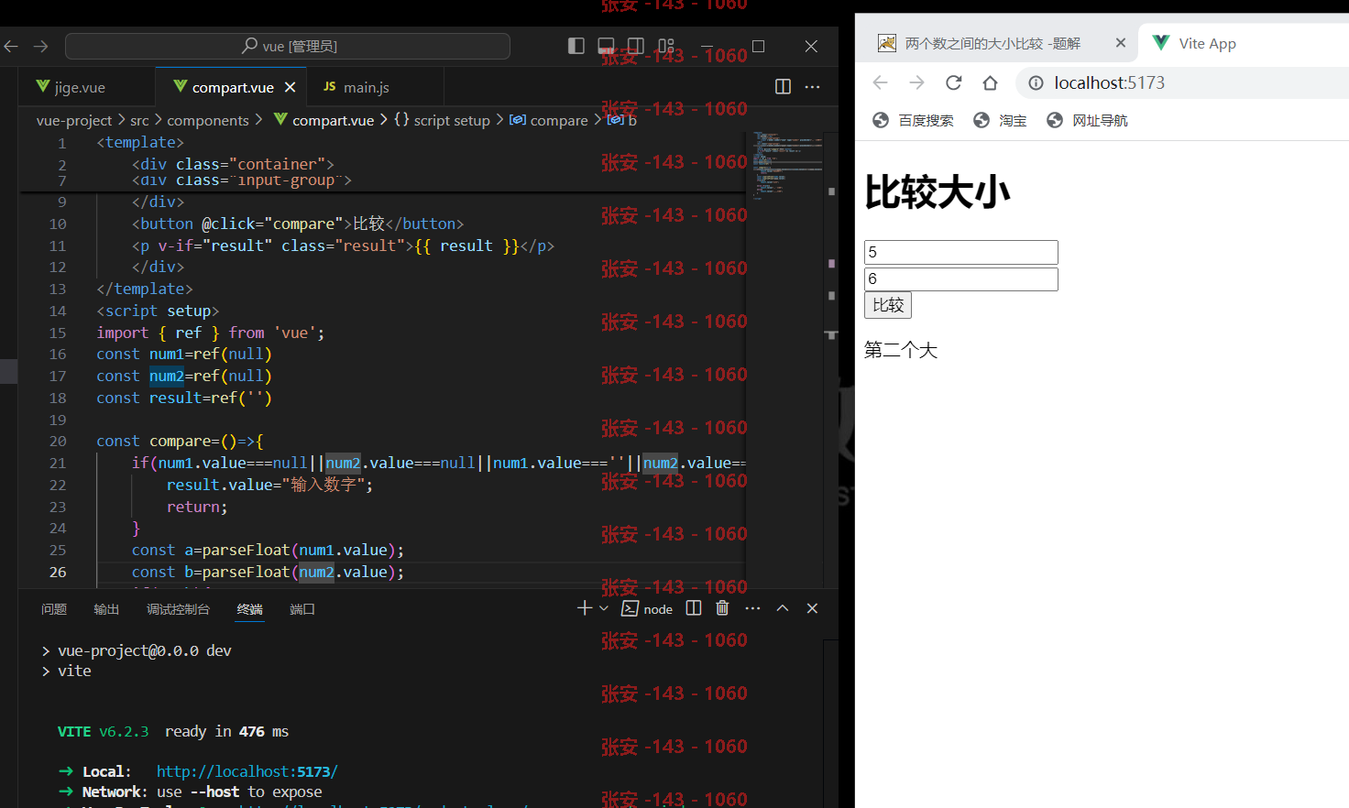The image size is (1349, 808).
Task: Select the Vite App browser tab
Action: tap(1207, 43)
